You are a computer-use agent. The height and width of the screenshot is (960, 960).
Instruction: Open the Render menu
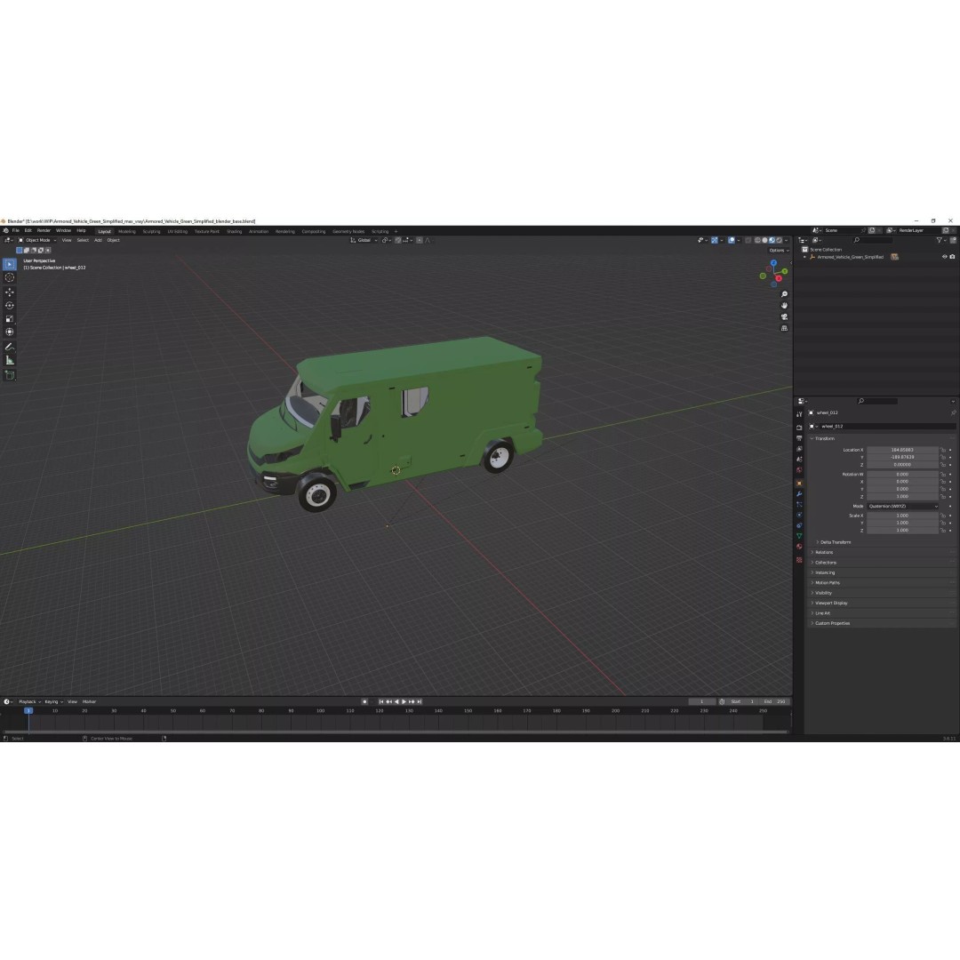(x=44, y=231)
